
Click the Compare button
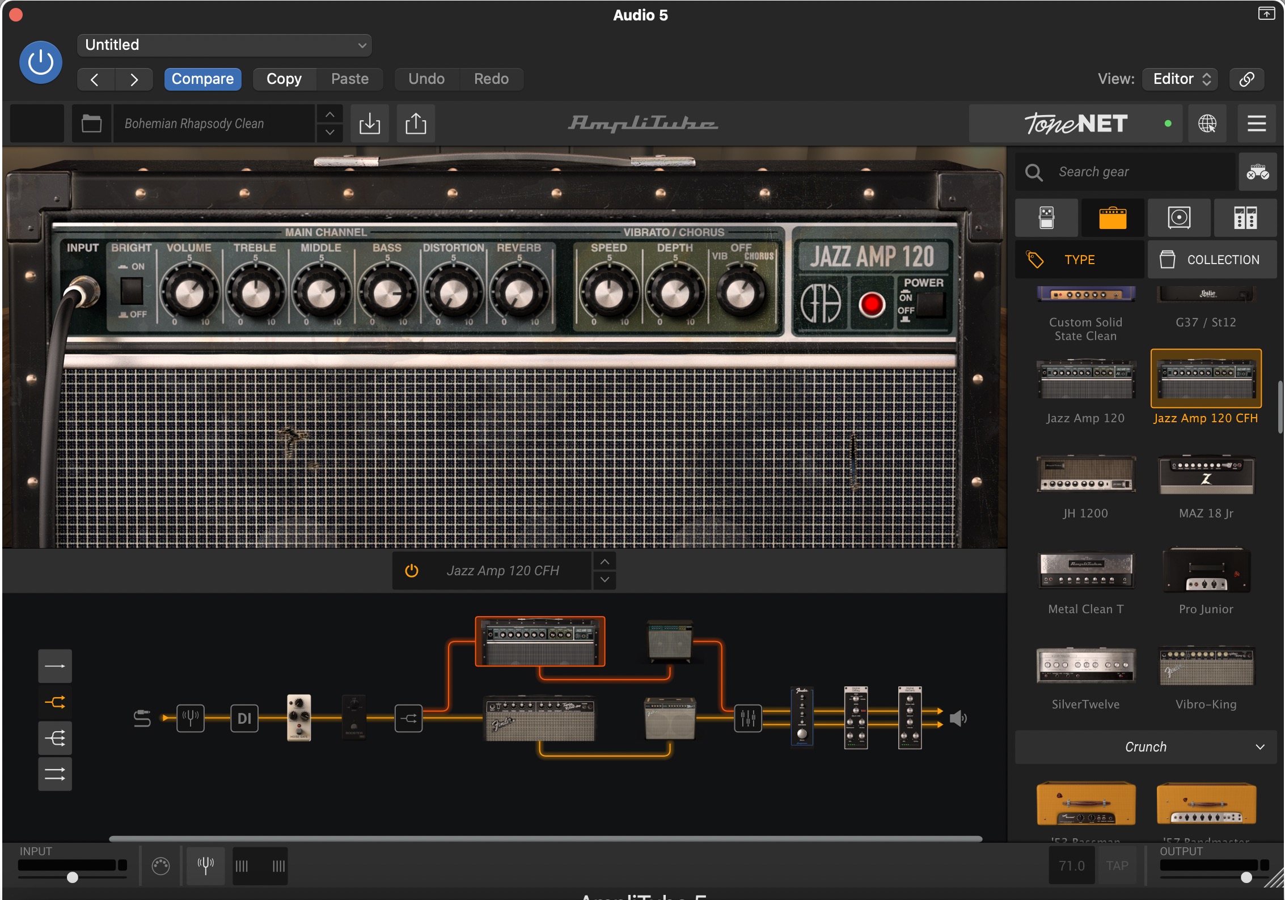pyautogui.click(x=202, y=79)
